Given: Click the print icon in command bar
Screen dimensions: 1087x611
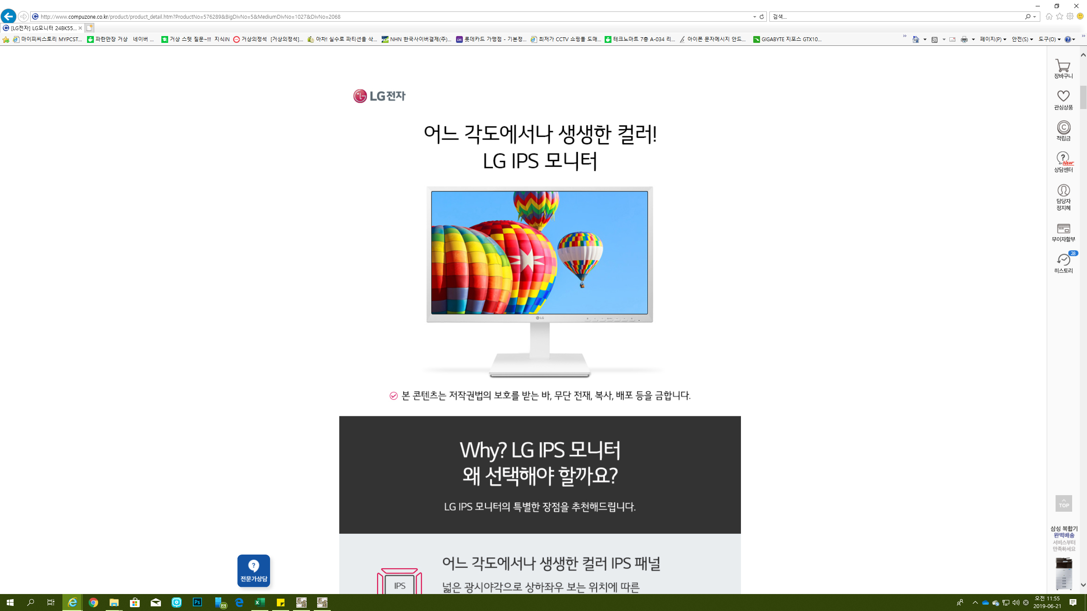Looking at the screenshot, I should click(x=964, y=39).
